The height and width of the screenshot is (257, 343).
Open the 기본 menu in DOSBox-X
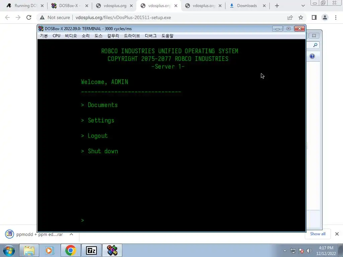(44, 36)
